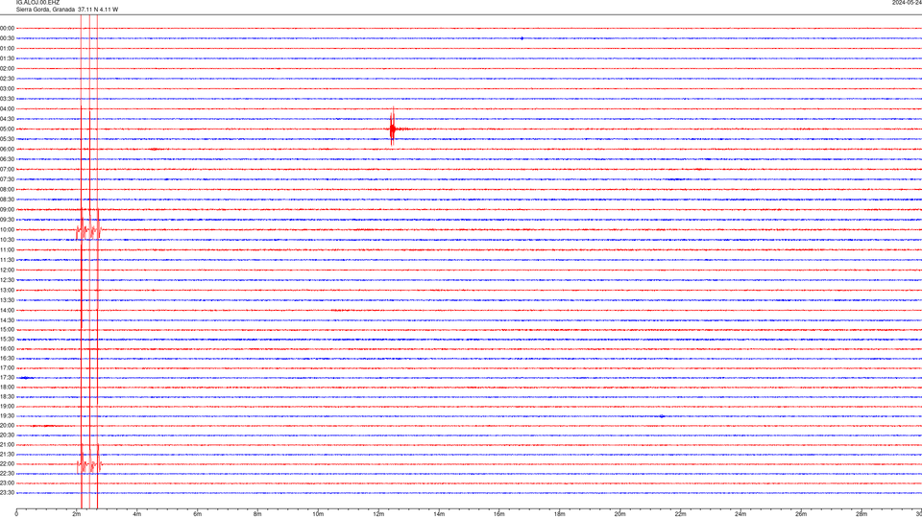Click the 24m x-axis tick label
The image size is (922, 518).
coord(740,514)
